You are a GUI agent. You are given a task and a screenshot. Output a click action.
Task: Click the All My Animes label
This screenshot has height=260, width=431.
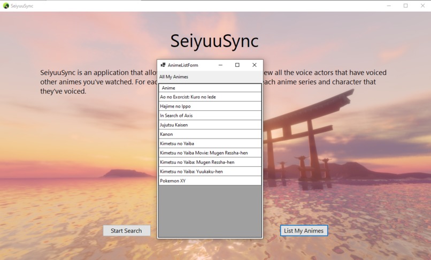174,77
